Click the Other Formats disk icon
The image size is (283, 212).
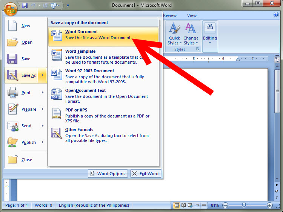click(57, 133)
